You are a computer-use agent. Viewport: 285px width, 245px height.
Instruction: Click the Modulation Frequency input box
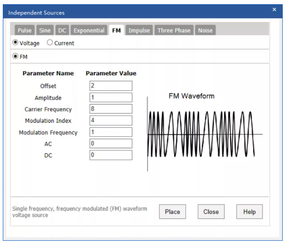click(x=111, y=132)
